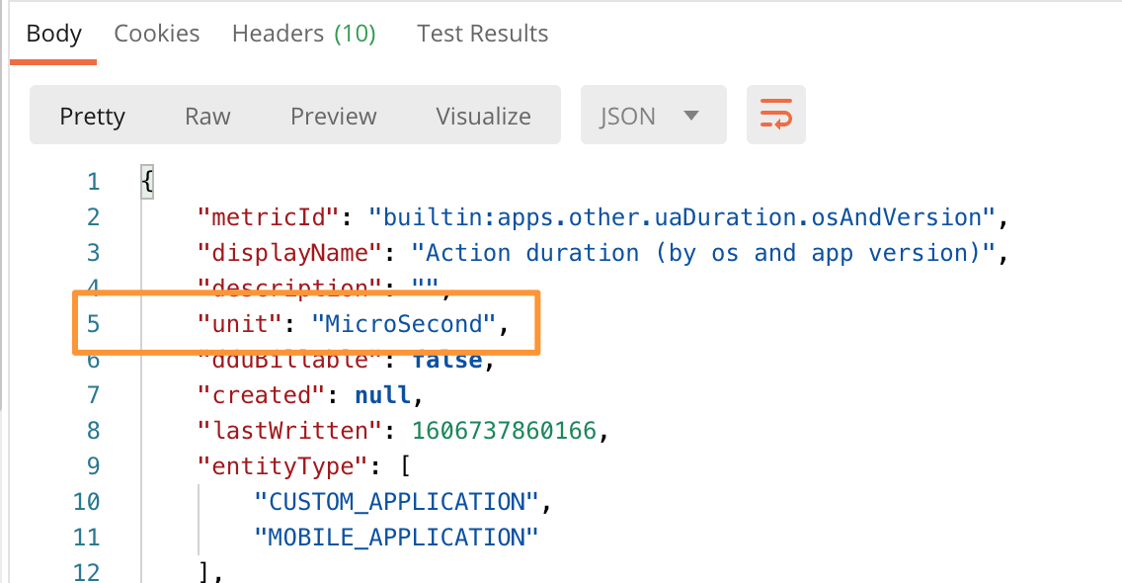This screenshot has height=583, width=1122.
Task: Click the "MicroSecond" unit value
Action: 403,323
